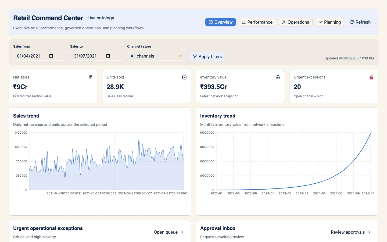
Task: Click the siren icon on Operations tab
Action: [284, 22]
